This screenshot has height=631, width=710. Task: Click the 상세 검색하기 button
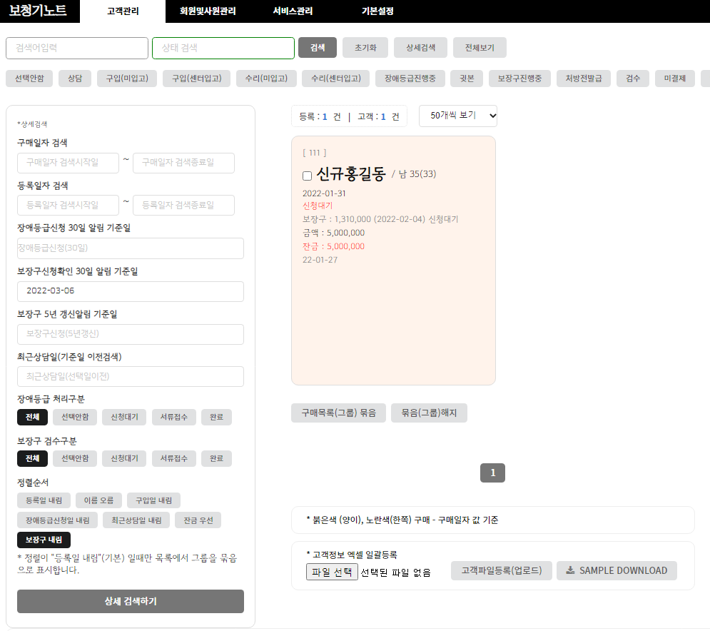[x=130, y=601]
